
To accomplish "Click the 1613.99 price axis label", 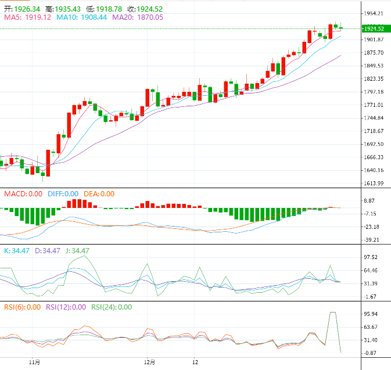I will 374,183.
